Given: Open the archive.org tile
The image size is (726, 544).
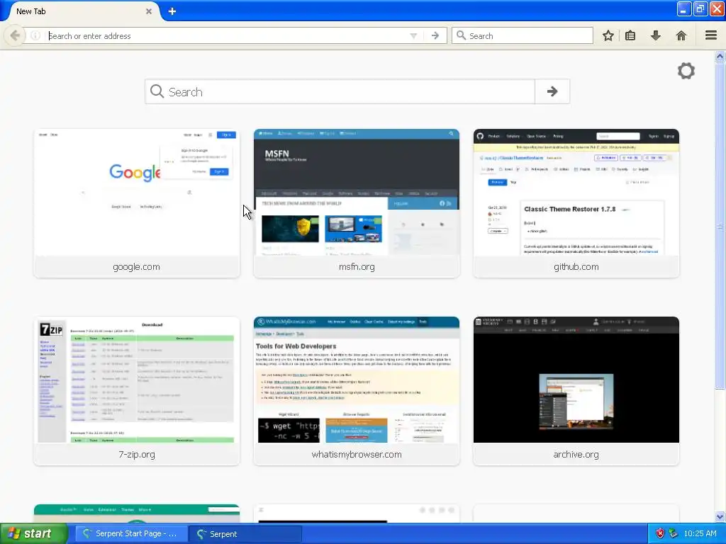Looking at the screenshot, I should [576, 391].
